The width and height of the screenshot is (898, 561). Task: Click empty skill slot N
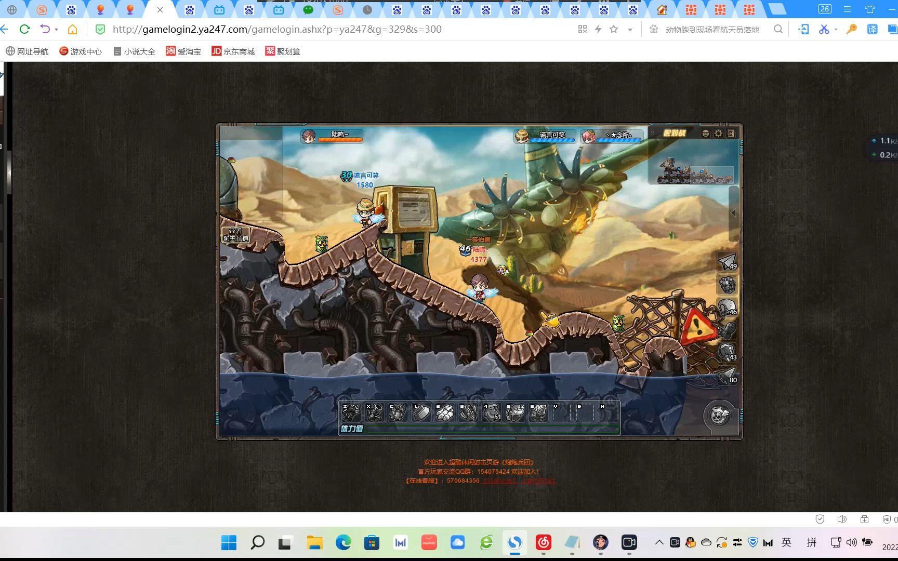click(609, 413)
